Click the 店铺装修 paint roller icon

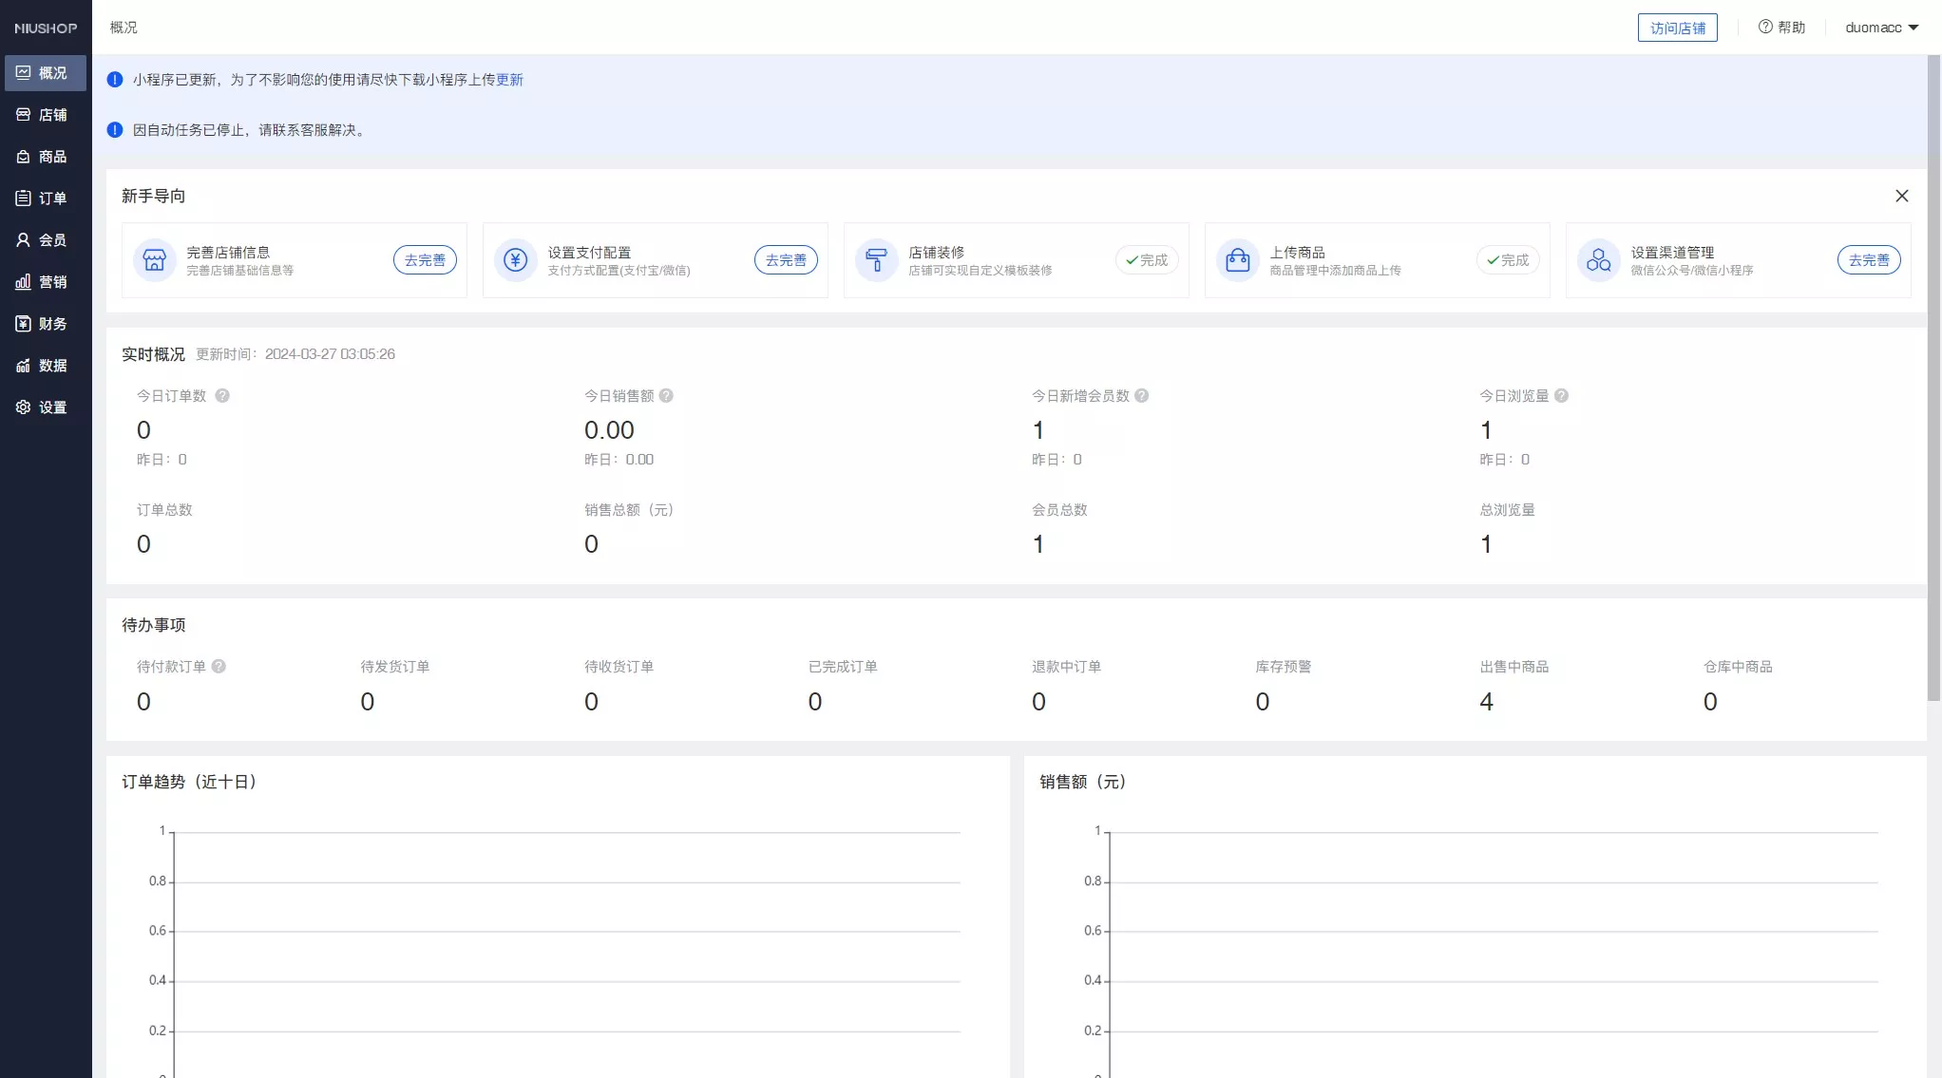coord(877,260)
